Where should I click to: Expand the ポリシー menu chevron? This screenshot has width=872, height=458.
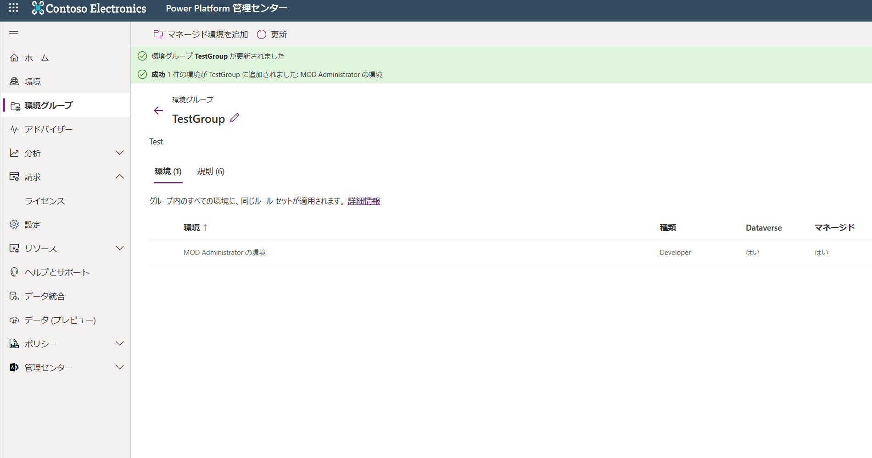(120, 343)
